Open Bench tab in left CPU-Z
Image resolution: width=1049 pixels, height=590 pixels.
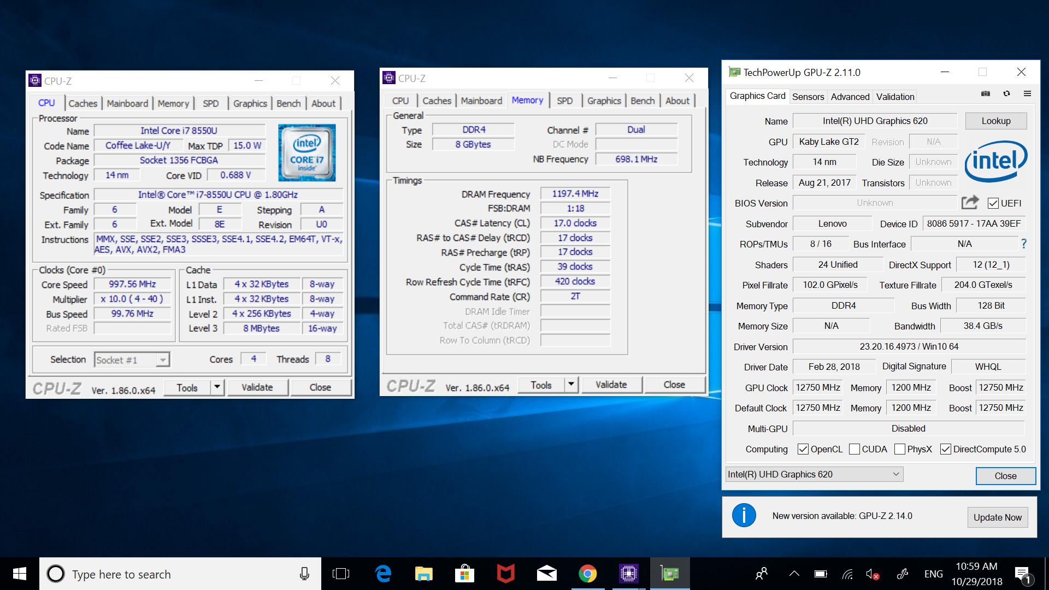click(288, 103)
